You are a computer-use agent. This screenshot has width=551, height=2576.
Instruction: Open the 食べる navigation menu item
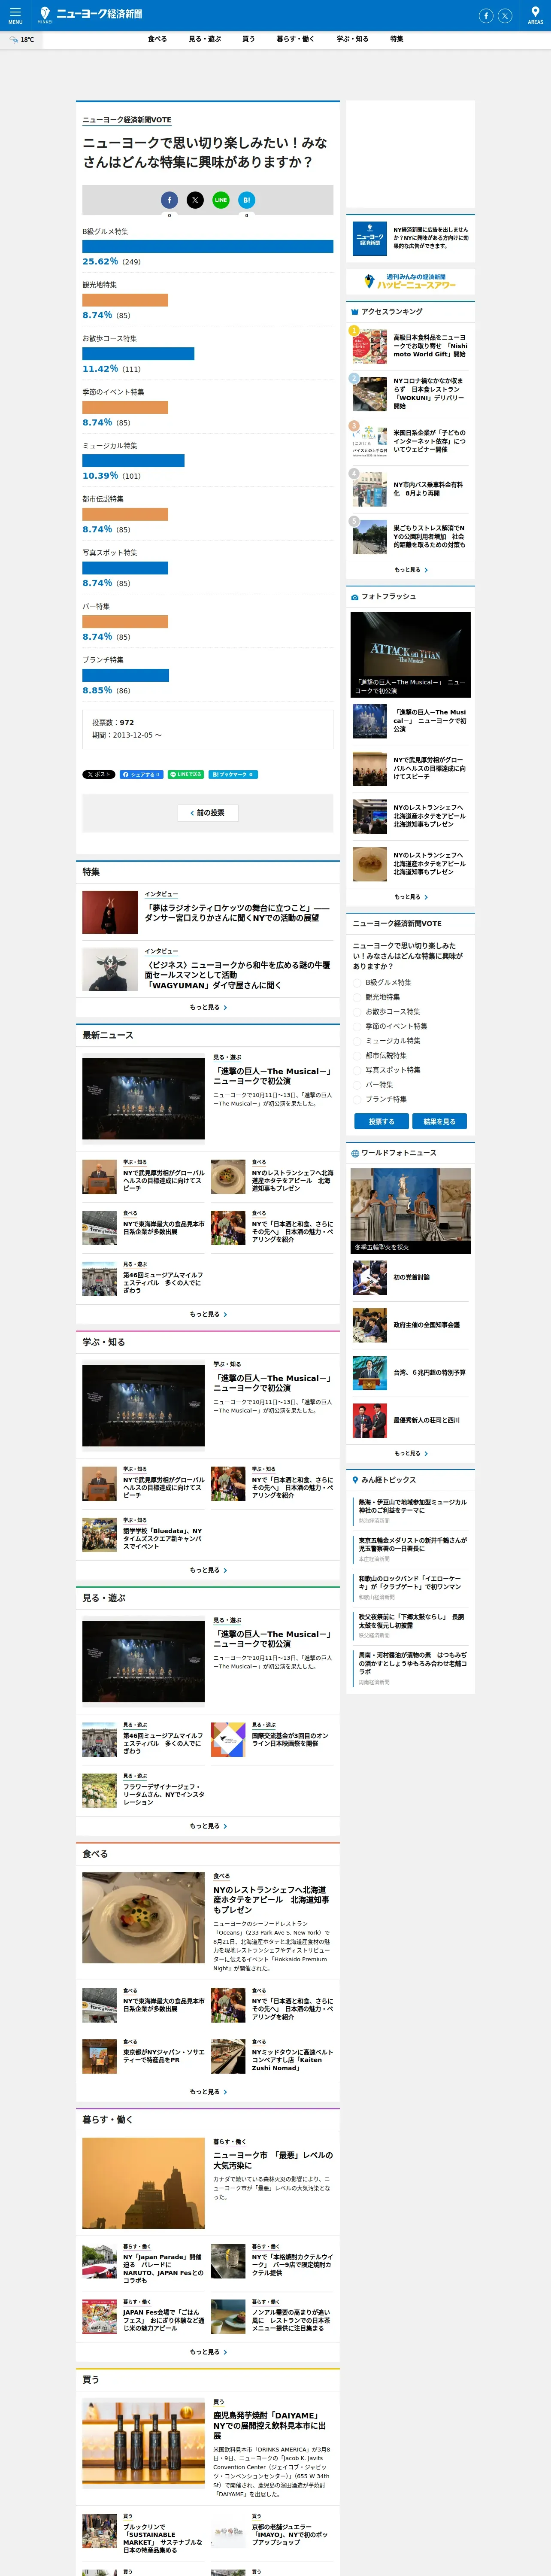coord(158,39)
